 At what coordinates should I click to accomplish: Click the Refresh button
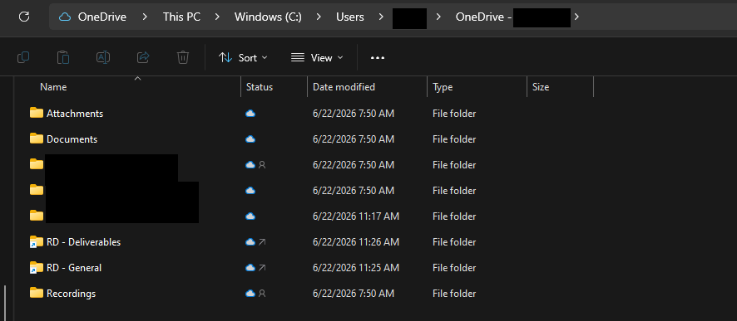pyautogui.click(x=24, y=17)
